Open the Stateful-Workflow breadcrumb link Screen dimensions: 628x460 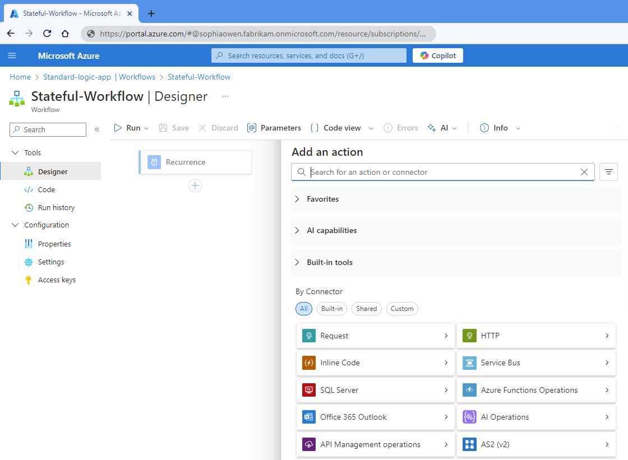click(x=199, y=77)
